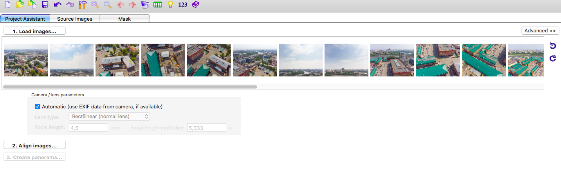561x186 pixels.
Task: Switch to the Source Images tab
Action: point(75,19)
